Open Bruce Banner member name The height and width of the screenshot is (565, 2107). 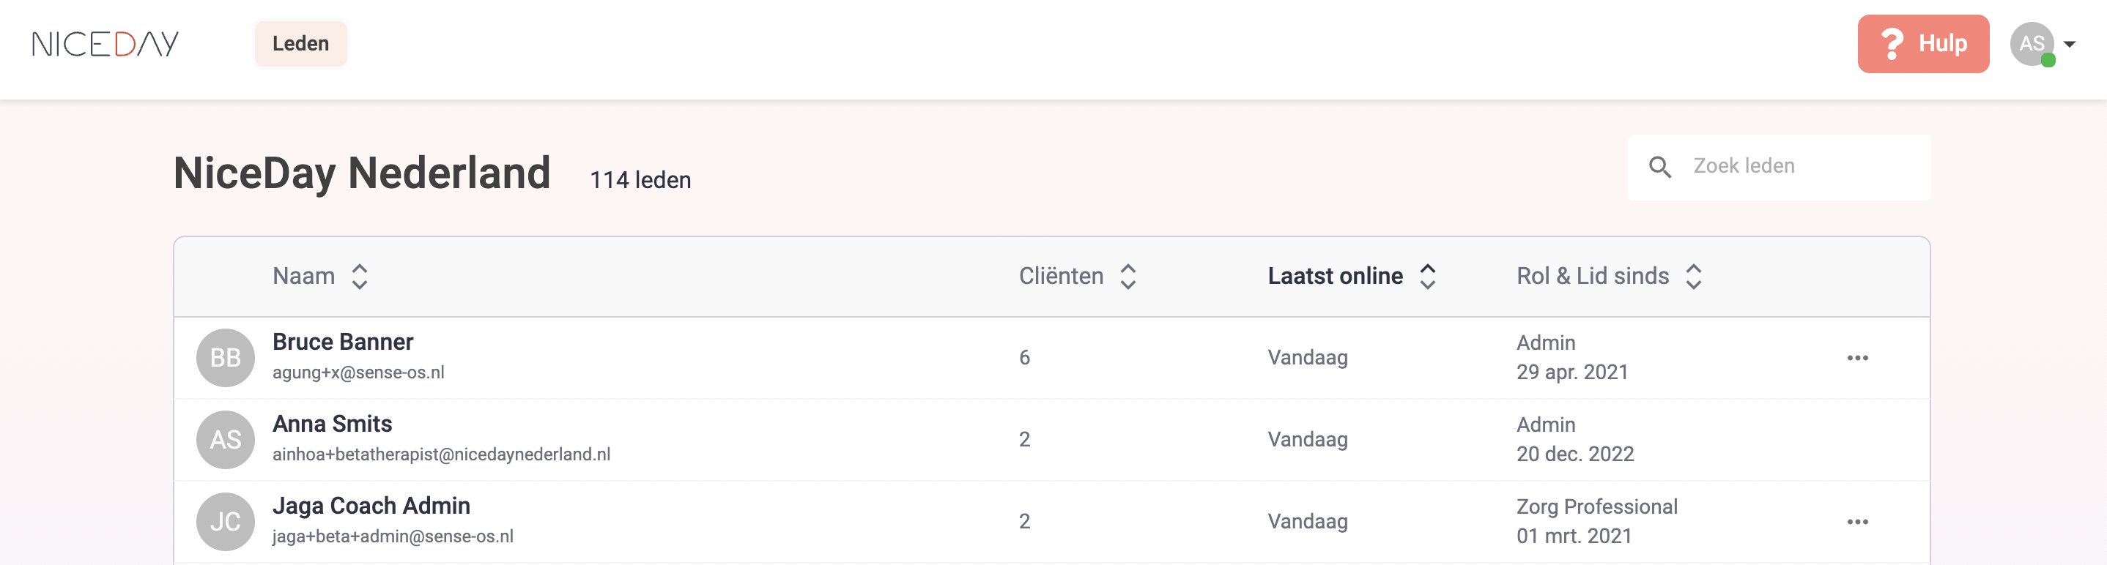tap(343, 342)
